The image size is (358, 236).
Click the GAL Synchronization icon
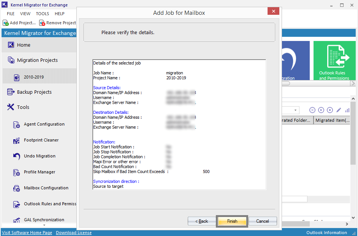pyautogui.click(x=16, y=220)
